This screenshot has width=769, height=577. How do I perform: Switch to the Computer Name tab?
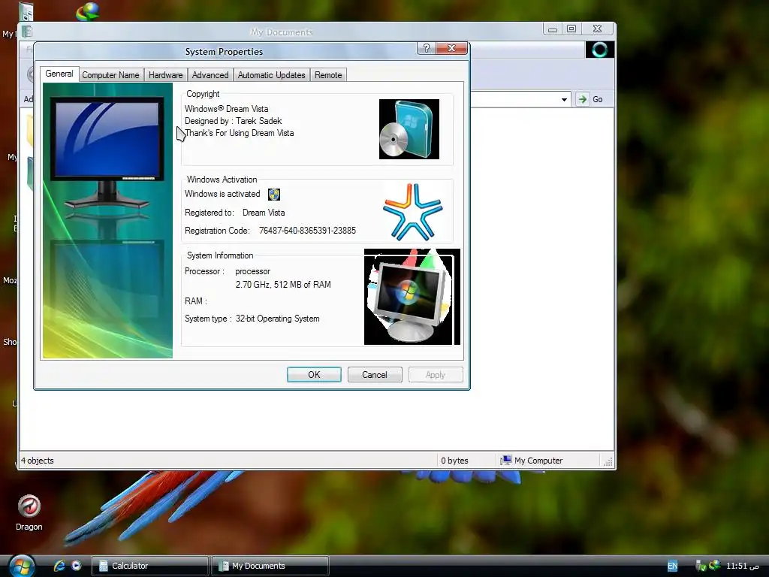(110, 75)
